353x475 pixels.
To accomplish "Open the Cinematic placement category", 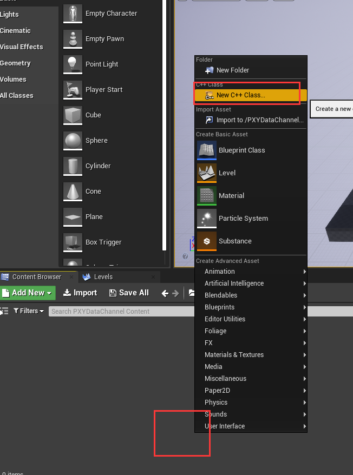I will [x=15, y=31].
